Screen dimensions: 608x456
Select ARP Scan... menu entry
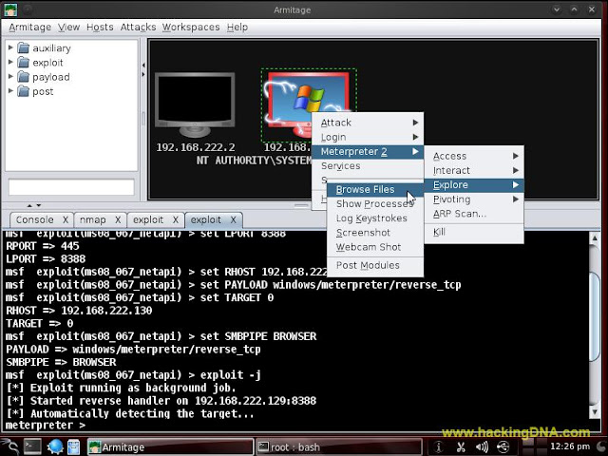(x=474, y=214)
